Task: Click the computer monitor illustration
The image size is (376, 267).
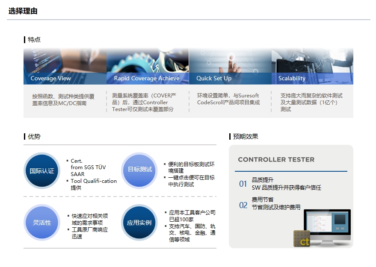Action: point(328,228)
